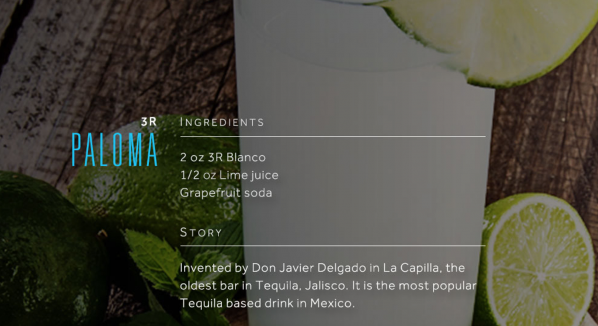
Task: Click the 3R brand logo above PALOMA
Action: pyautogui.click(x=149, y=122)
